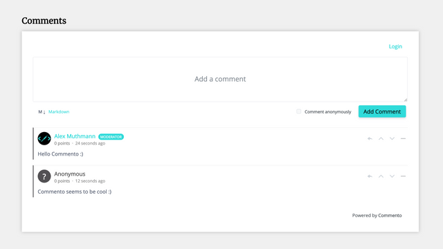The width and height of the screenshot is (443, 249).
Task: Click the Anonymous question-mark avatar
Action: 44,176
